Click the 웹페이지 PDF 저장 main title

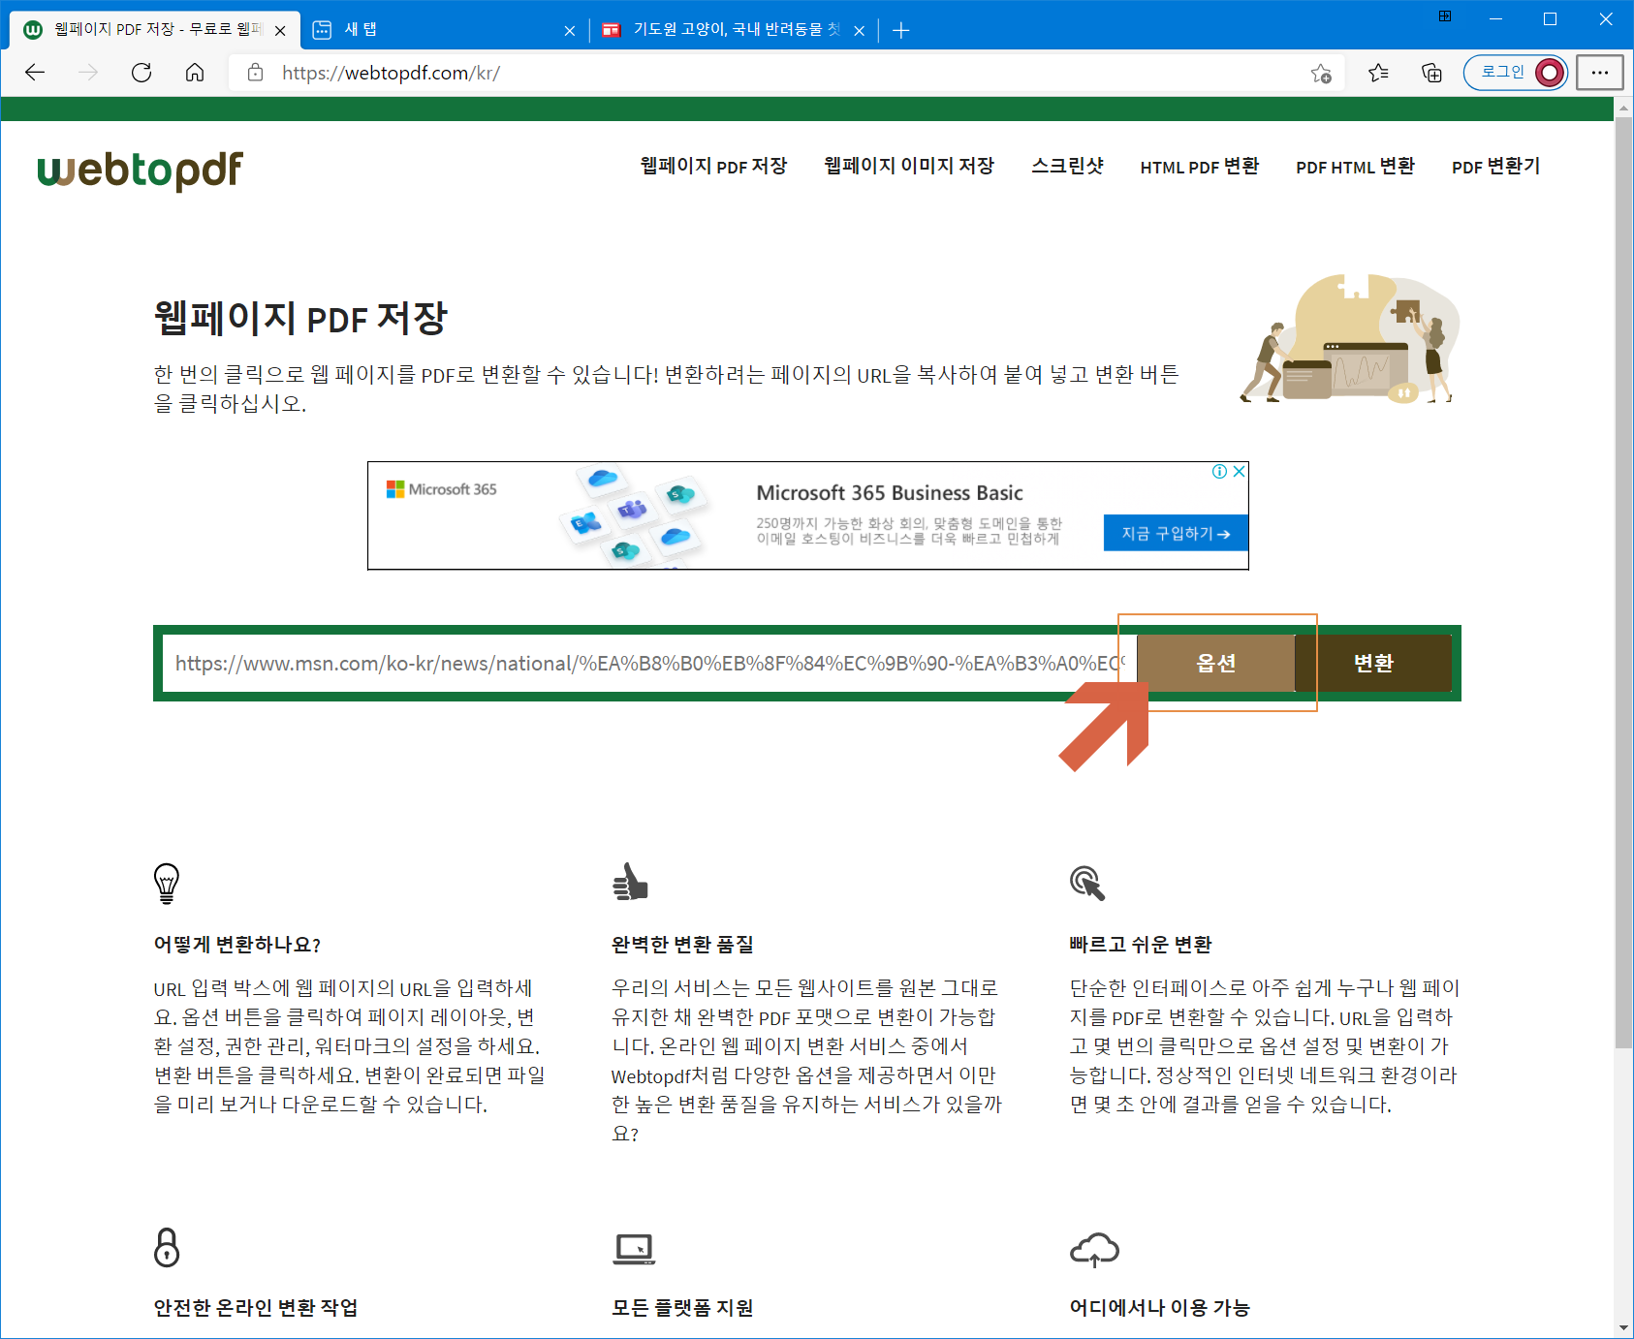300,318
